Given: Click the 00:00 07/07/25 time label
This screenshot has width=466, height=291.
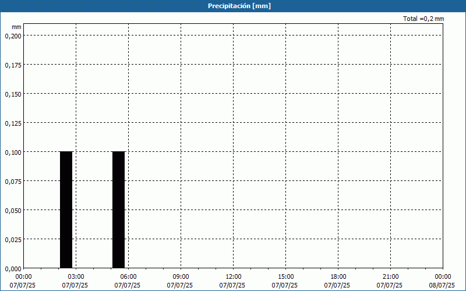Looking at the screenshot, I should coord(23,281).
